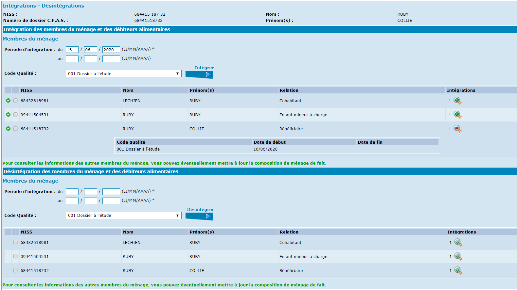Tick checkbox for LECHIEN in integration table
The height and width of the screenshot is (290, 517).
click(15, 101)
